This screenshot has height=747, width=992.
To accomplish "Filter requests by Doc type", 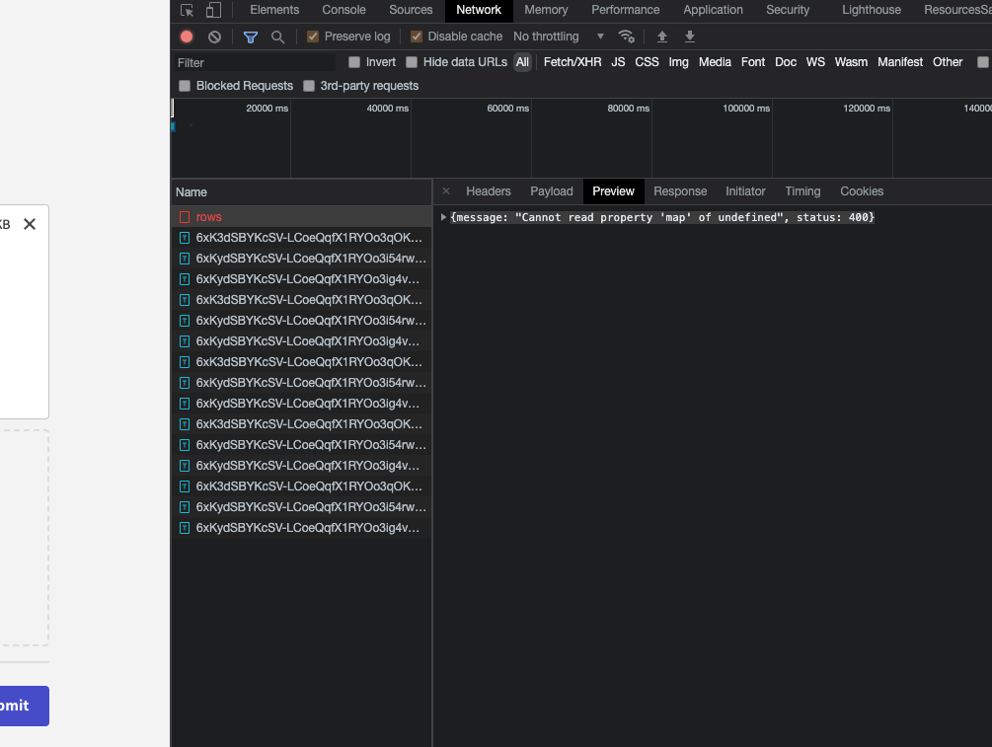I will [x=786, y=62].
